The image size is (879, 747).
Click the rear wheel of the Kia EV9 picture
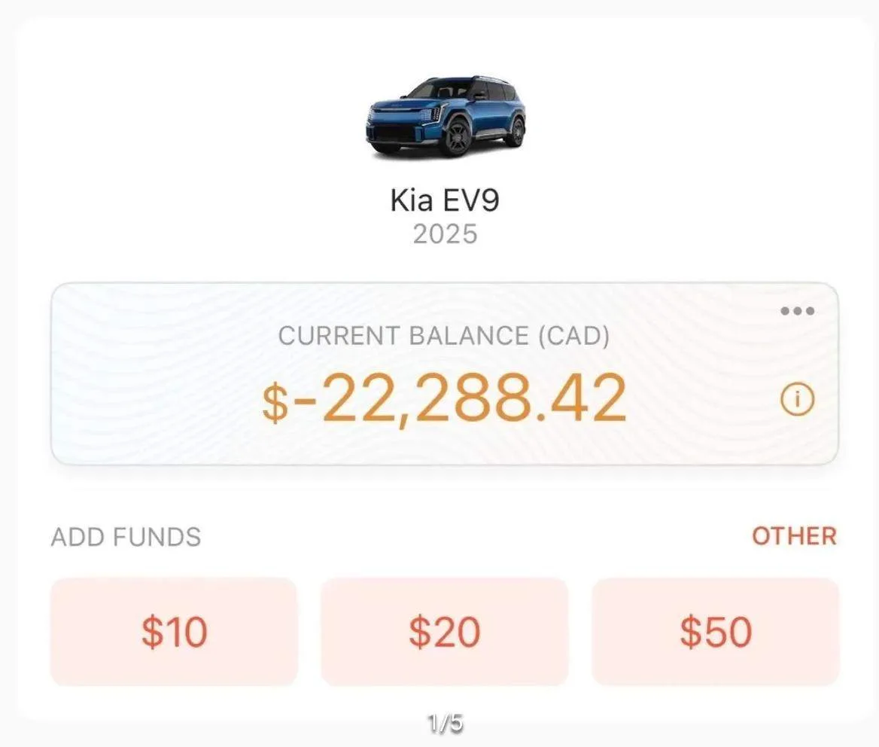516,133
